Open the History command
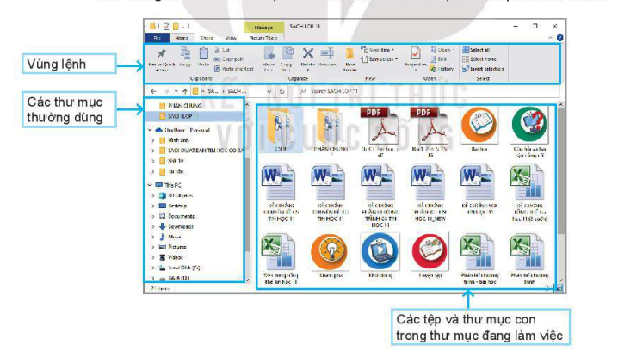 (442, 69)
